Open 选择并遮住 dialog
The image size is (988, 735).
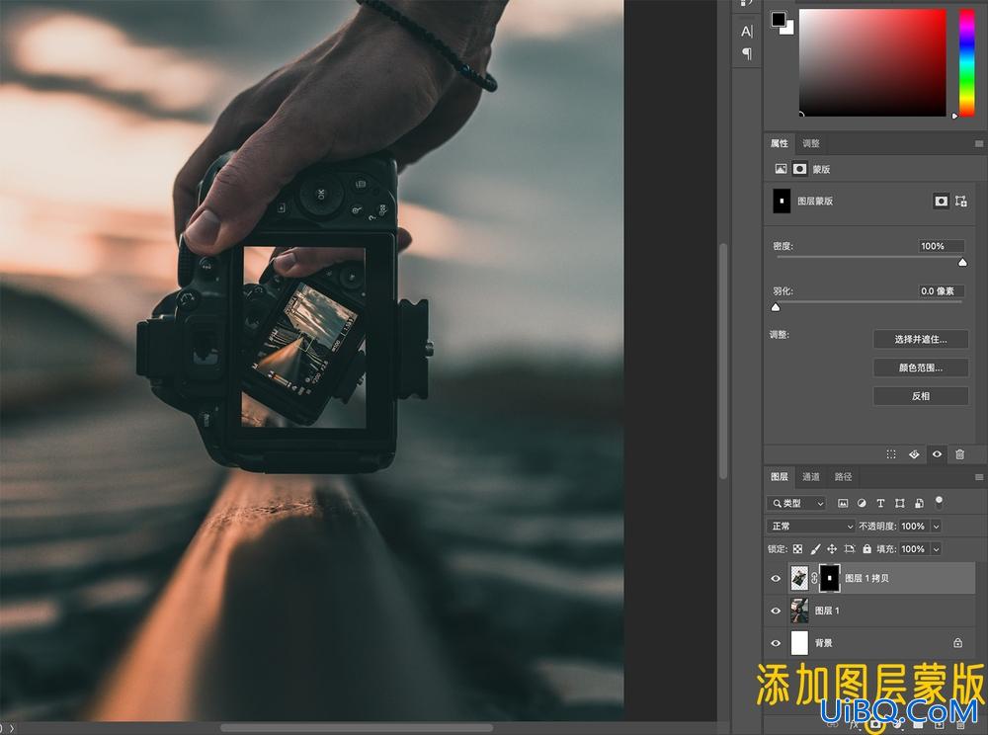click(921, 339)
